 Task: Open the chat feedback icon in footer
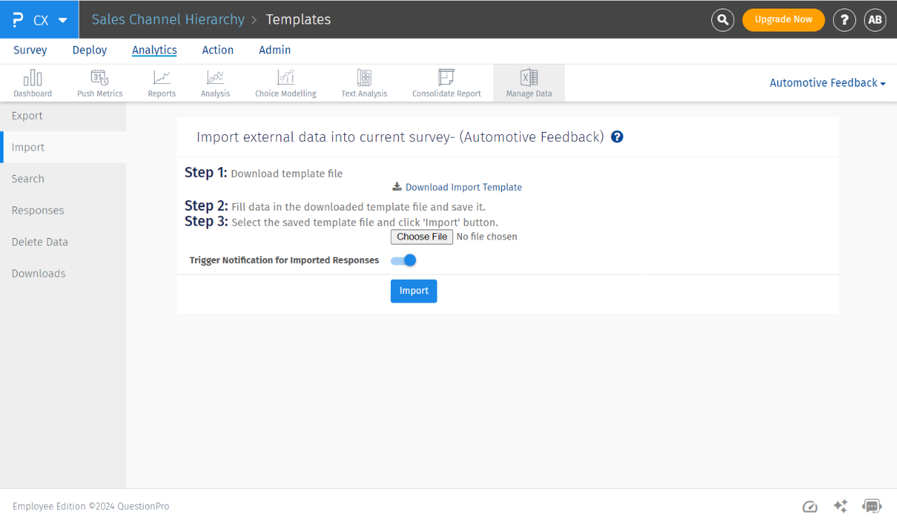pyautogui.click(x=872, y=506)
